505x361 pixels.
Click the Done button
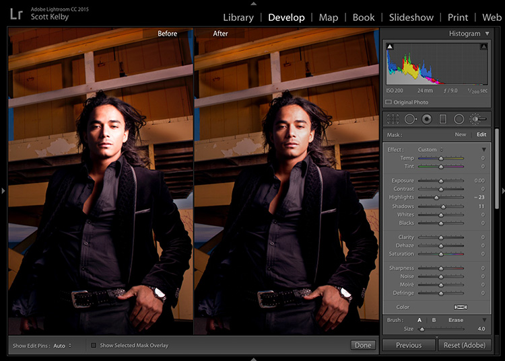pyautogui.click(x=363, y=346)
